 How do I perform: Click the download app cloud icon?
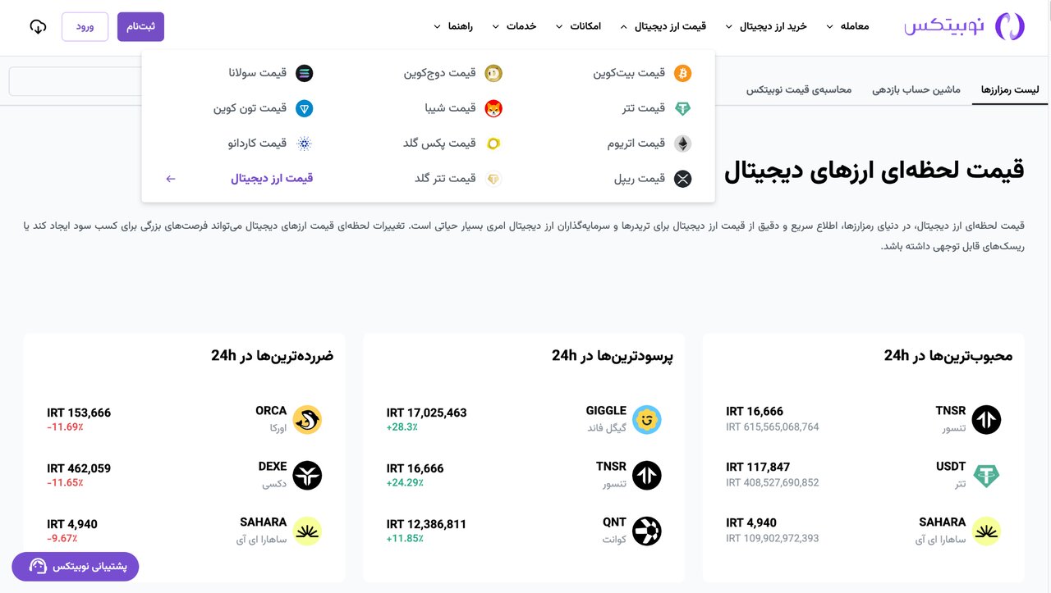[x=38, y=26]
